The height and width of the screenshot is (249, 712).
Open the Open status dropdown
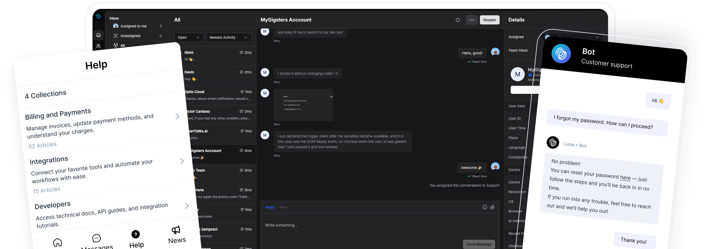click(x=189, y=38)
